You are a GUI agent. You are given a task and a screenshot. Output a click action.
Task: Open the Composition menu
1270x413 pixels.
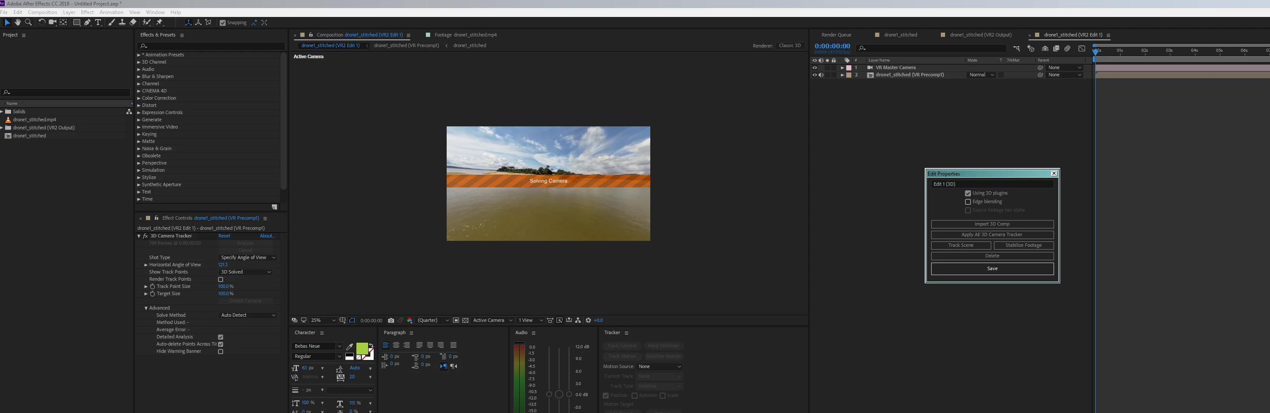pos(42,12)
